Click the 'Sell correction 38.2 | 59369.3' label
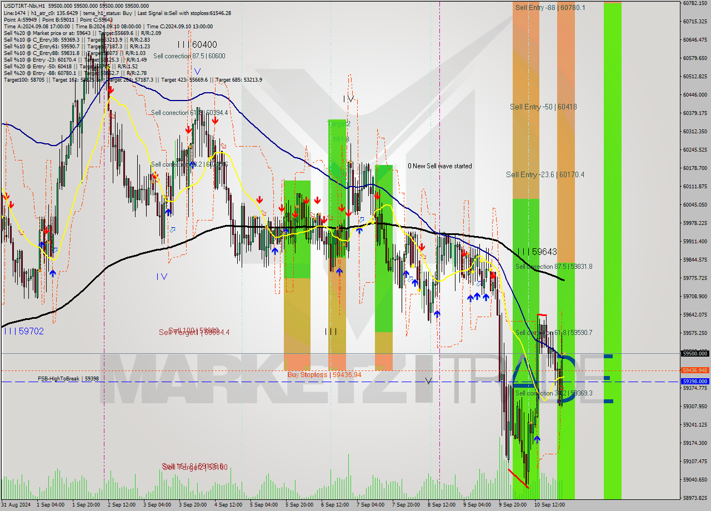 click(x=554, y=393)
